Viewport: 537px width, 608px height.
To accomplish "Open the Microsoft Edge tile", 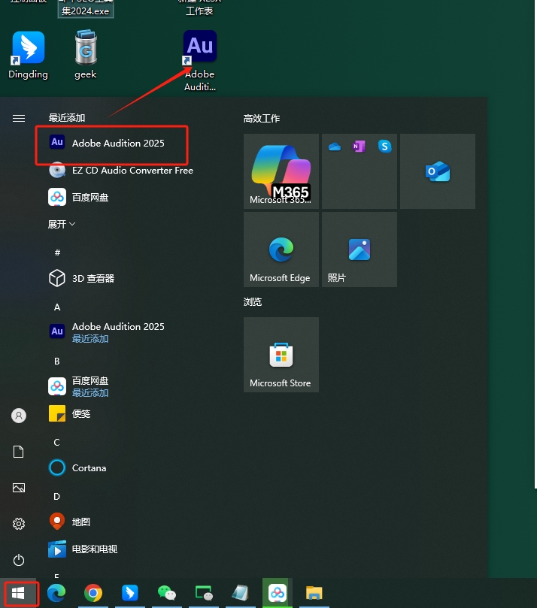I will pyautogui.click(x=281, y=250).
